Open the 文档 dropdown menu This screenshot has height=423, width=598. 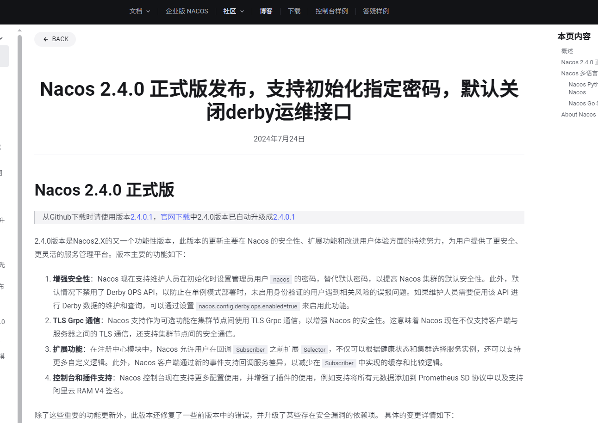click(x=140, y=11)
